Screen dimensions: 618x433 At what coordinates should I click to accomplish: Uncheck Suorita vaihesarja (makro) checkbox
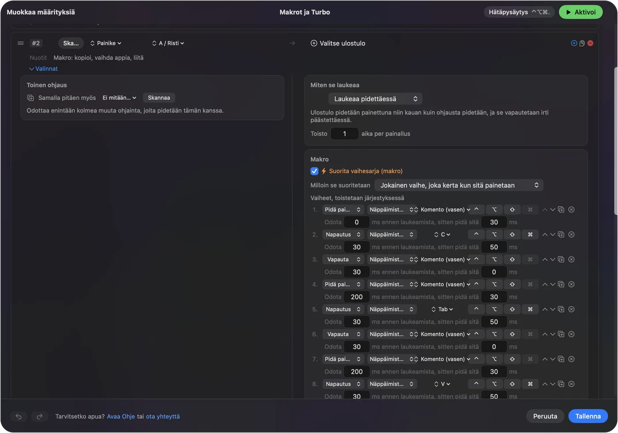click(x=314, y=171)
